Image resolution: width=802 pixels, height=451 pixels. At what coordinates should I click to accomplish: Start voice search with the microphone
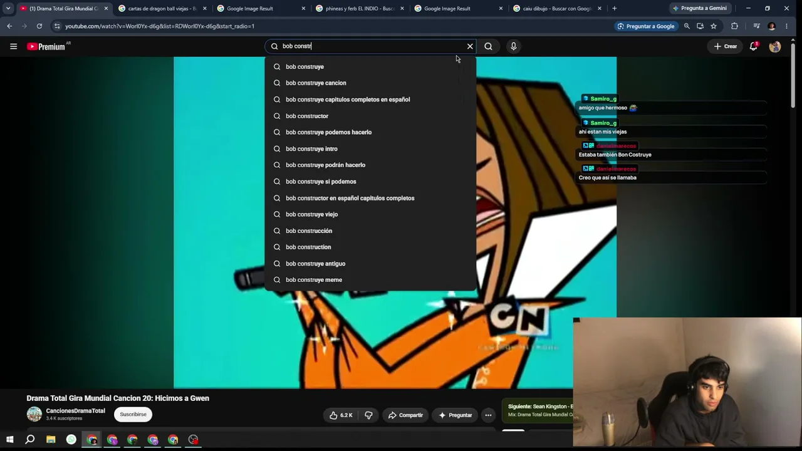point(513,46)
